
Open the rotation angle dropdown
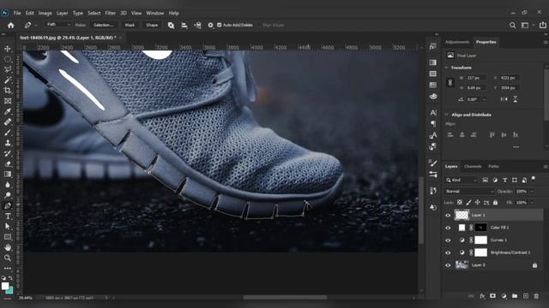484,99
